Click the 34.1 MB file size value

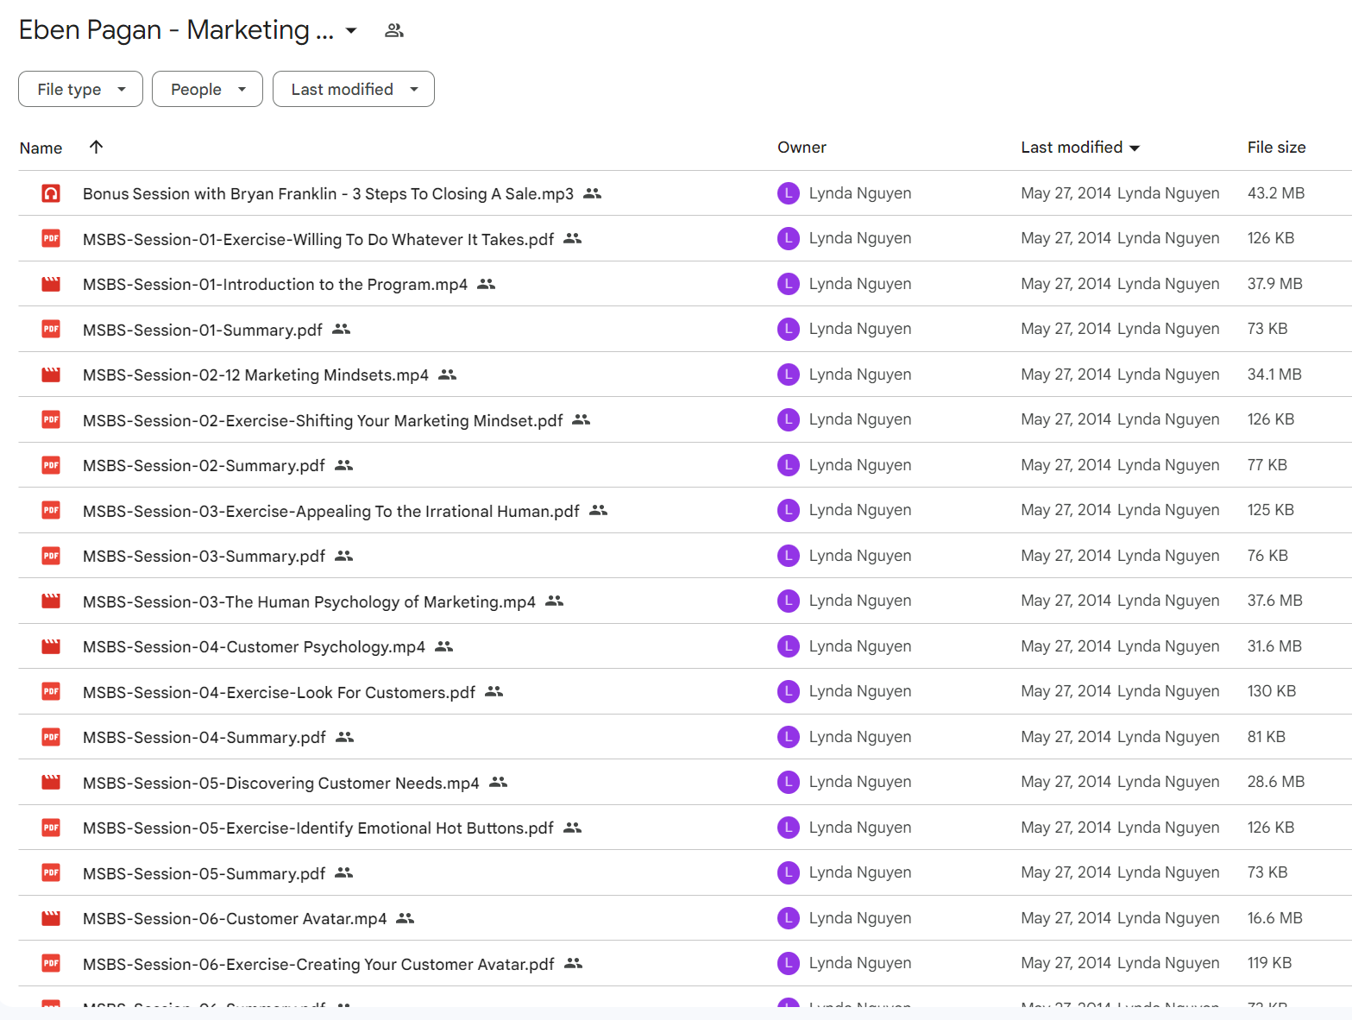click(x=1274, y=375)
